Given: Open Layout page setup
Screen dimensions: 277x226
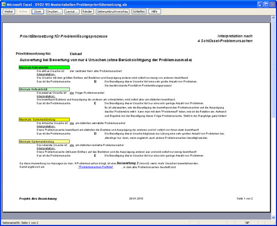Looking at the screenshot, I should (x=72, y=12).
